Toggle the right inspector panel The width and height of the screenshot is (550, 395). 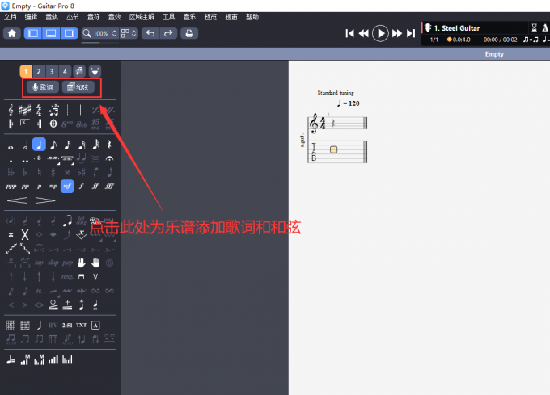coord(70,33)
